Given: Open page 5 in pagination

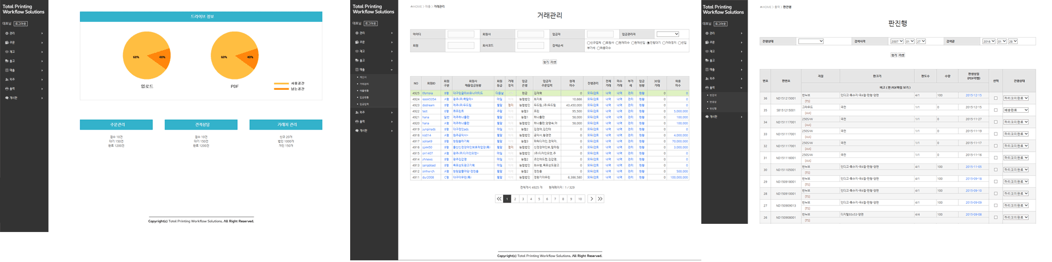Looking at the screenshot, I should (539, 199).
